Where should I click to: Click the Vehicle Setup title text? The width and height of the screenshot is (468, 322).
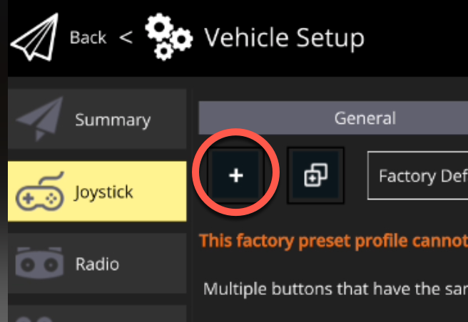click(x=284, y=37)
